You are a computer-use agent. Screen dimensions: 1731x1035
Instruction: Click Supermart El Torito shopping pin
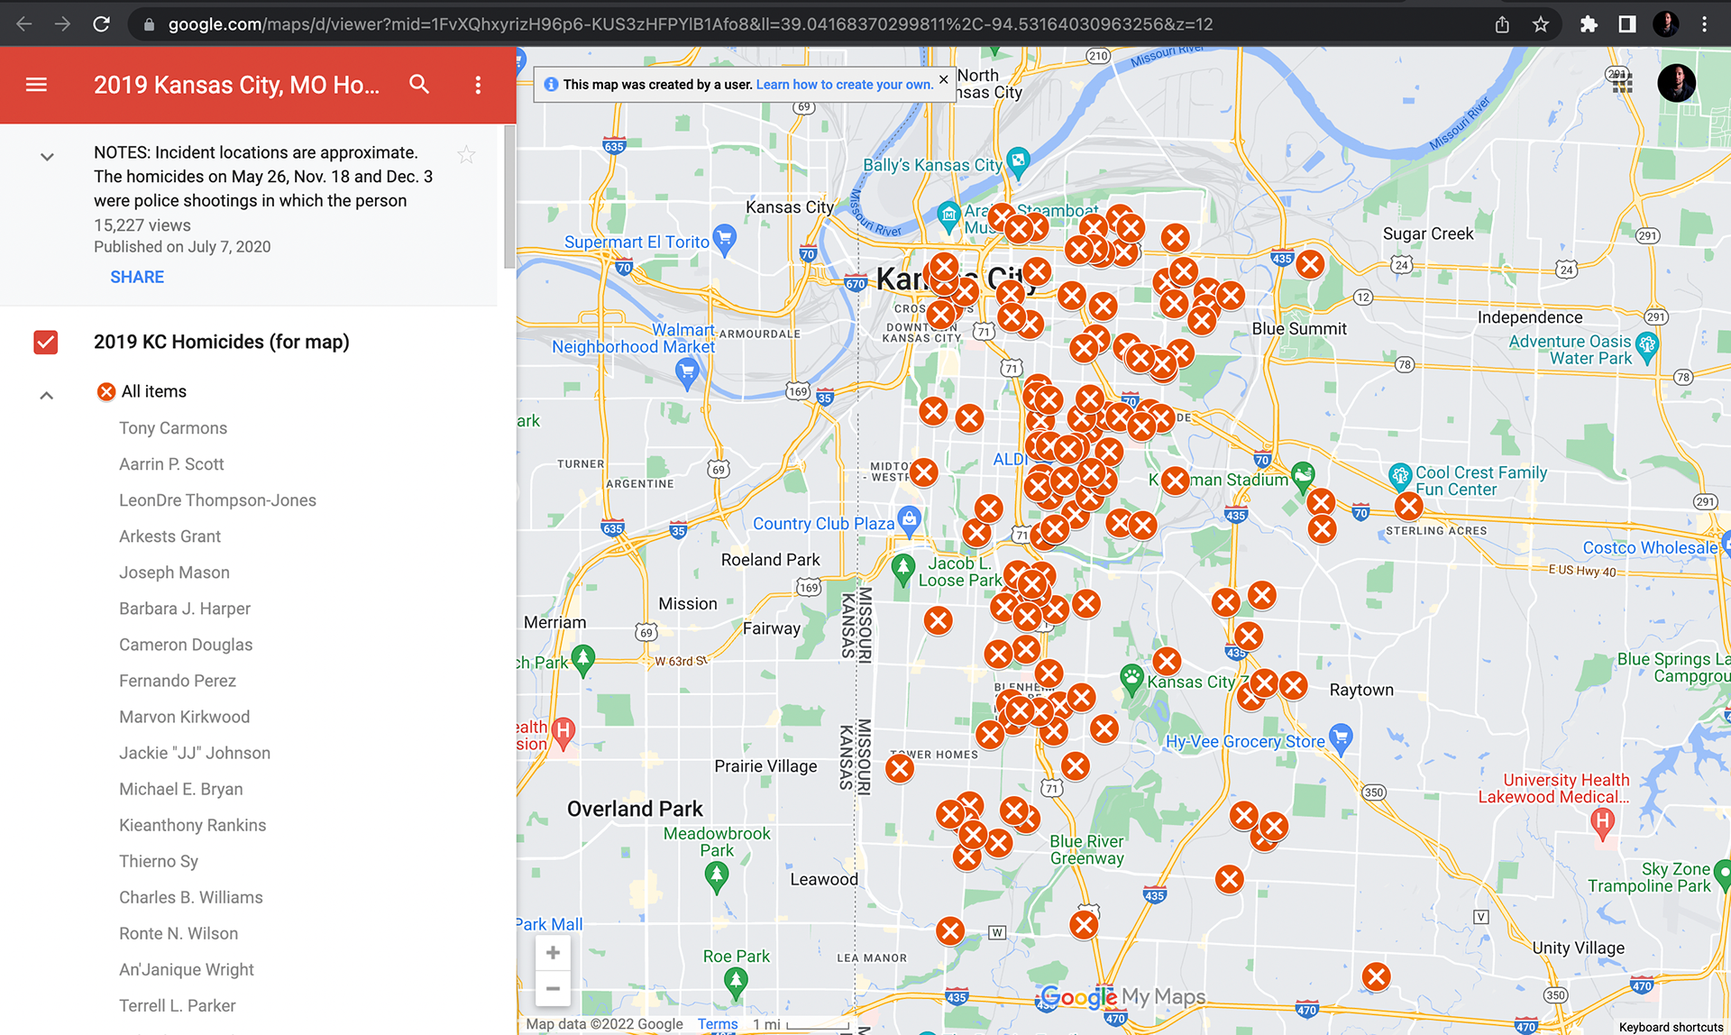point(724,240)
